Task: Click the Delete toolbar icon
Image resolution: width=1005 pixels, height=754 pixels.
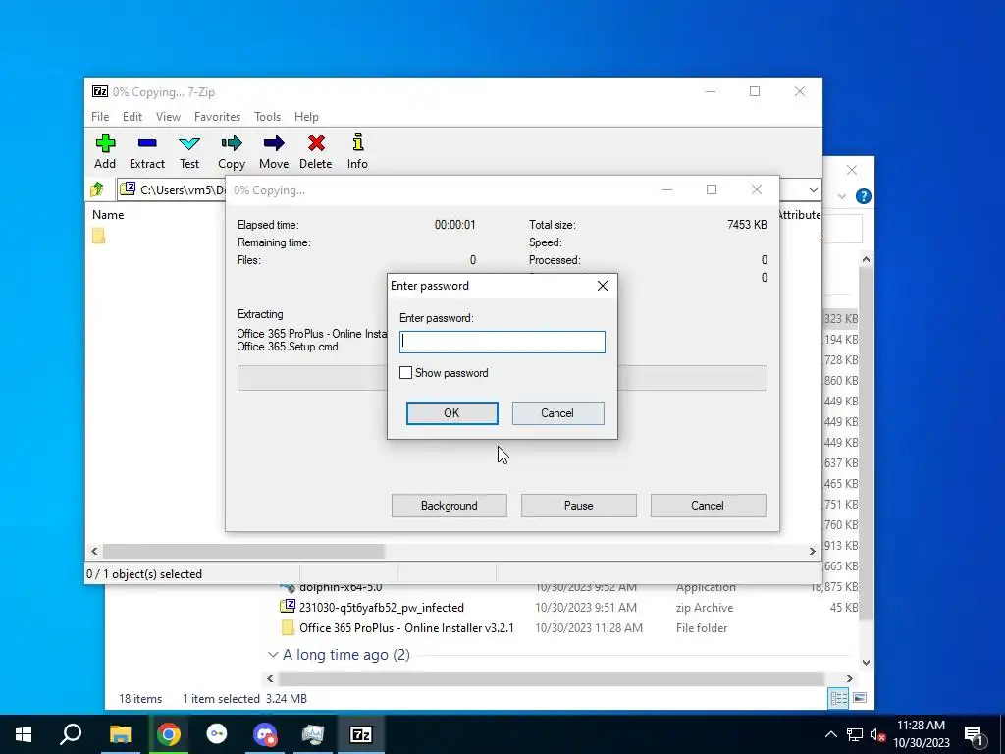Action: pyautogui.click(x=316, y=151)
